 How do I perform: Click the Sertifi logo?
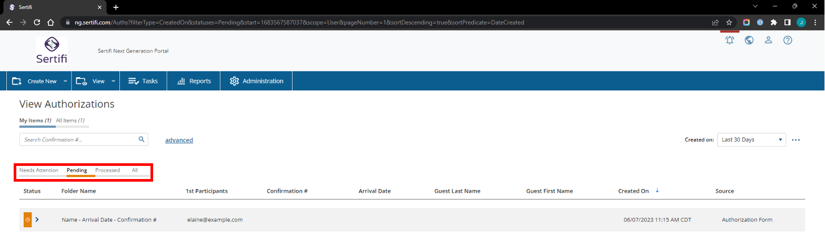coord(52,50)
